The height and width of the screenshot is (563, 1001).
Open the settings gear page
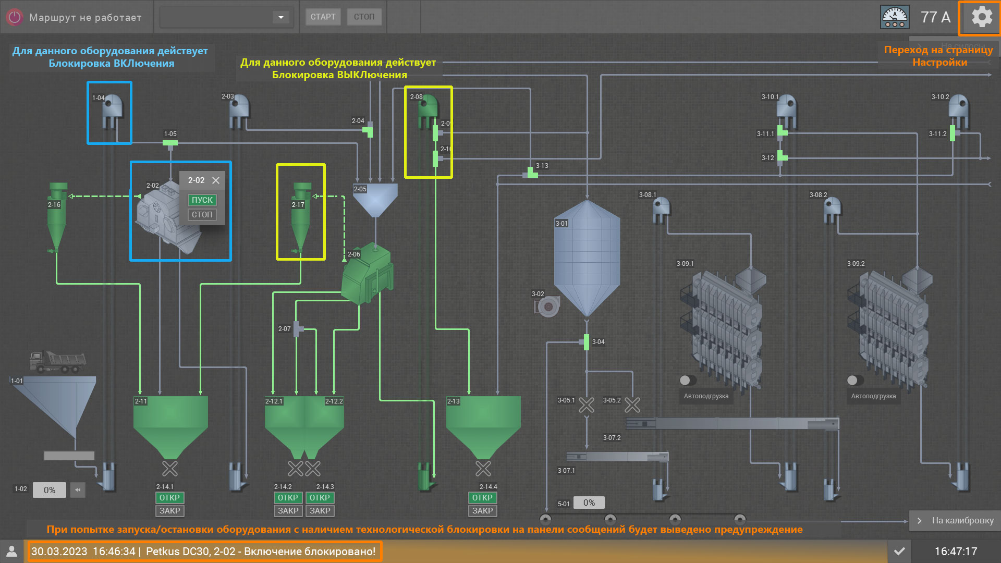click(x=981, y=17)
